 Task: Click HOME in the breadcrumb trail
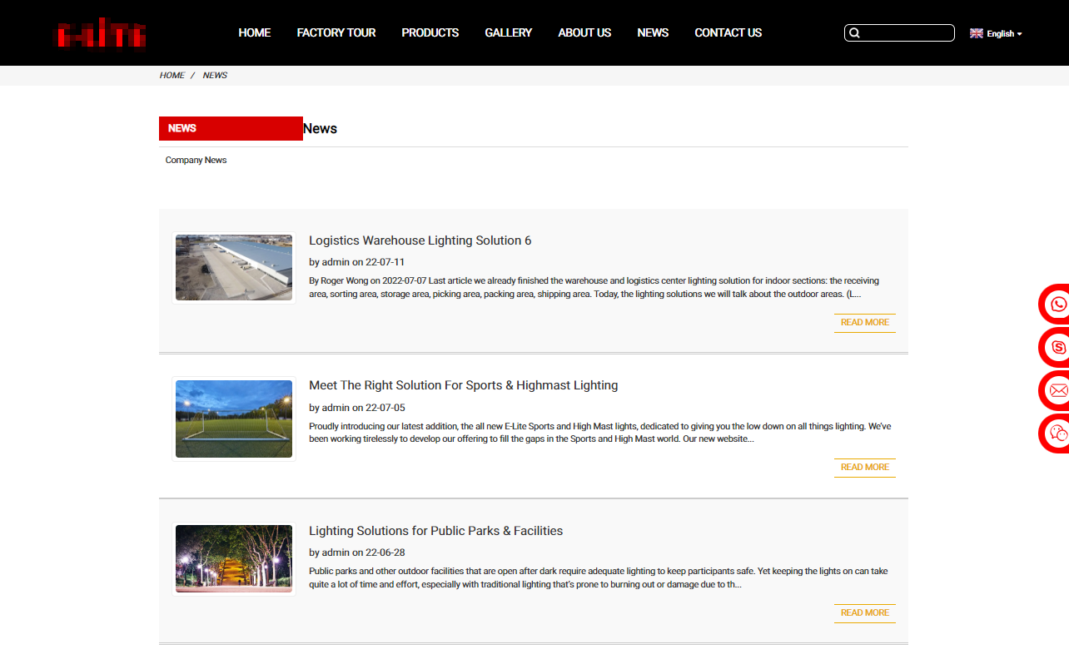(x=172, y=75)
